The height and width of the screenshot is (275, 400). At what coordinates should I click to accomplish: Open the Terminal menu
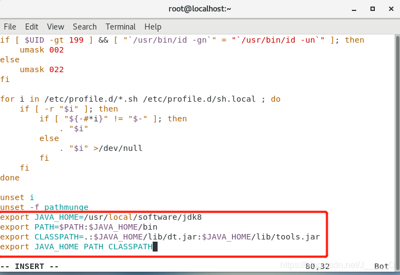point(121,27)
